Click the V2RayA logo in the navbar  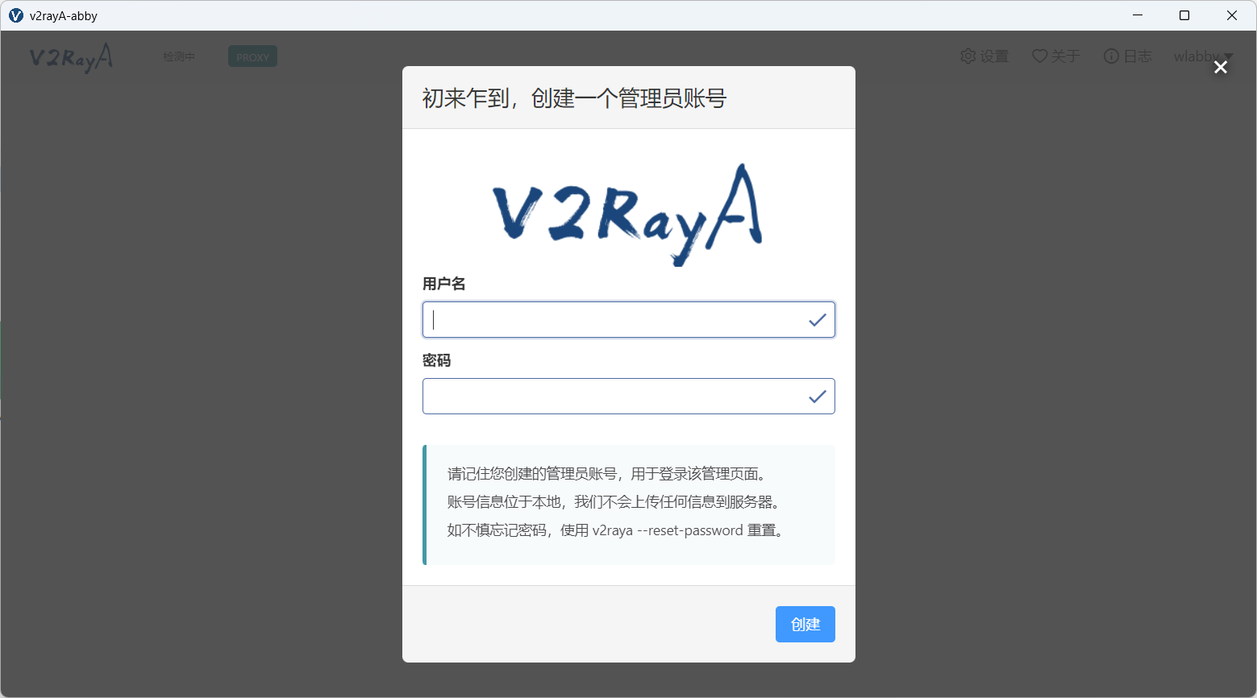click(x=71, y=57)
